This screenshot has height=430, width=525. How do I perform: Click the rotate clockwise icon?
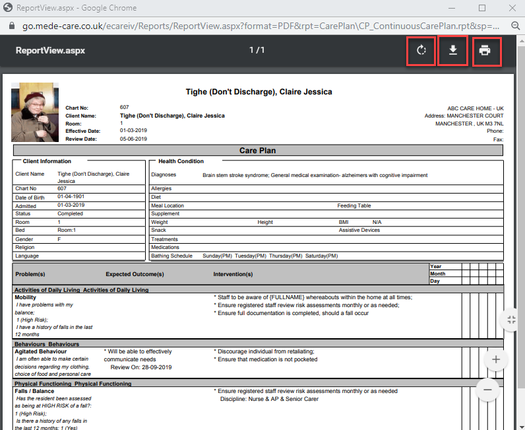[421, 51]
